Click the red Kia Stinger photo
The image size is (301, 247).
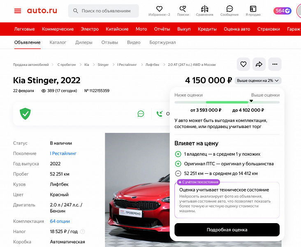137,190
